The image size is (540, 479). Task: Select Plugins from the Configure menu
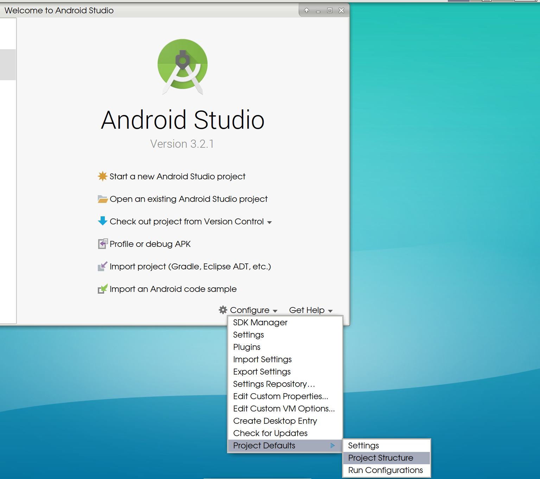247,347
